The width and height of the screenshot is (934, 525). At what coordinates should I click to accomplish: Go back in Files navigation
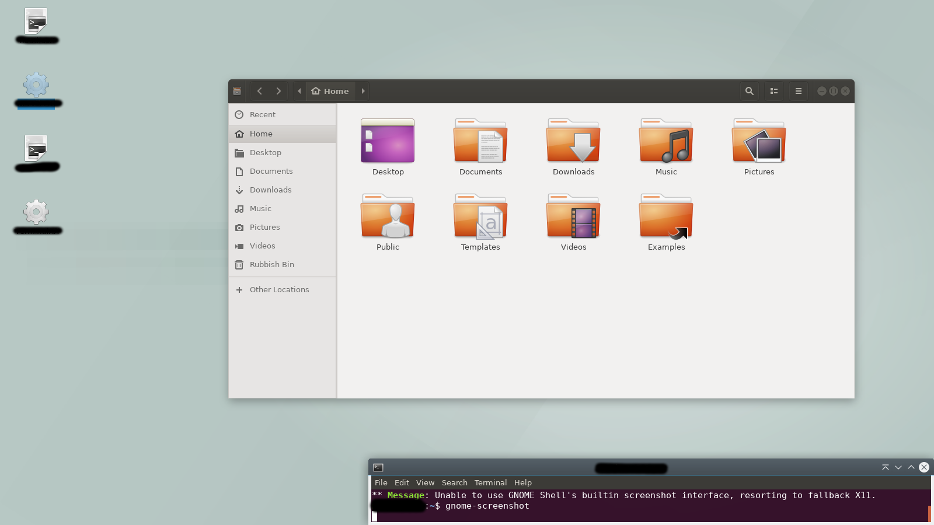pyautogui.click(x=260, y=91)
